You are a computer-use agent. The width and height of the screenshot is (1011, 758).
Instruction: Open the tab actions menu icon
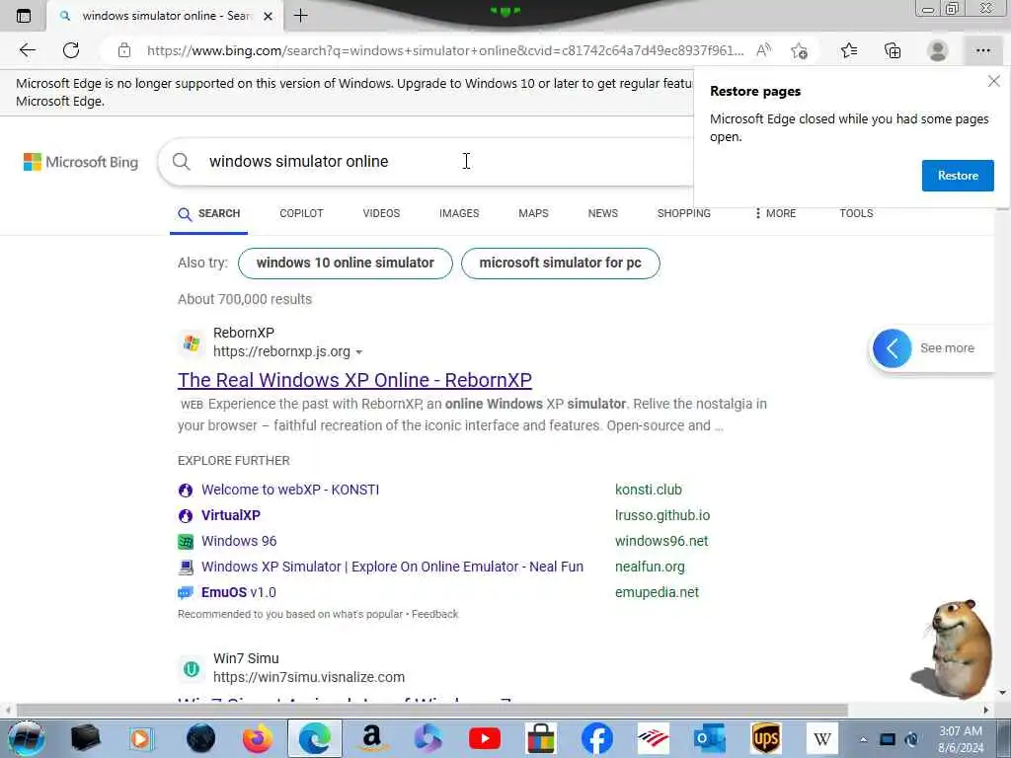(24, 16)
